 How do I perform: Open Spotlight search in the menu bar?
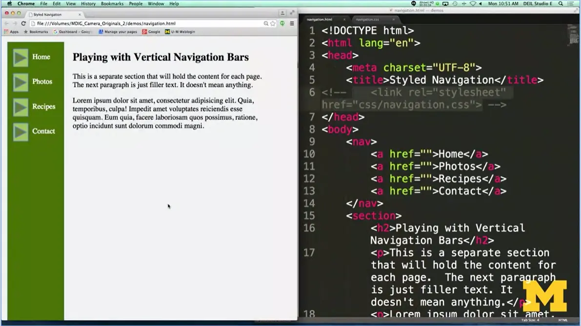pos(560,3)
